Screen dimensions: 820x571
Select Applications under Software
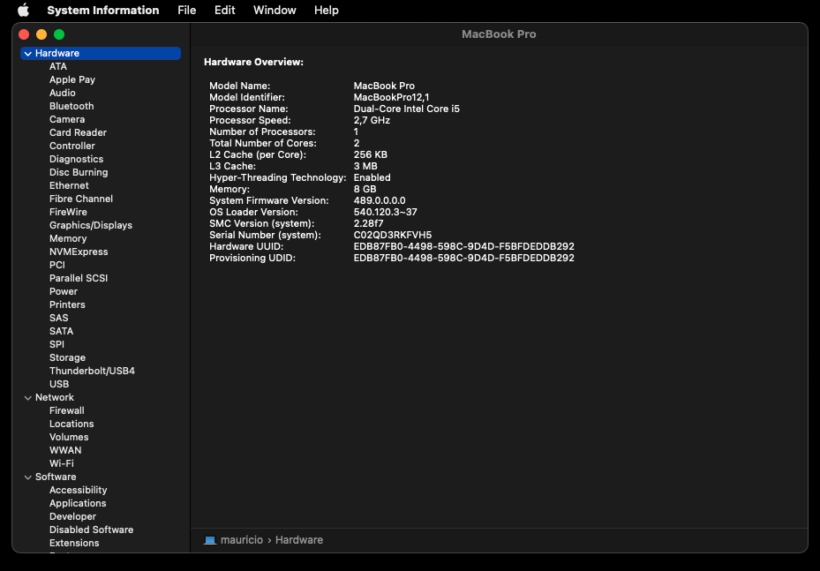coord(78,503)
